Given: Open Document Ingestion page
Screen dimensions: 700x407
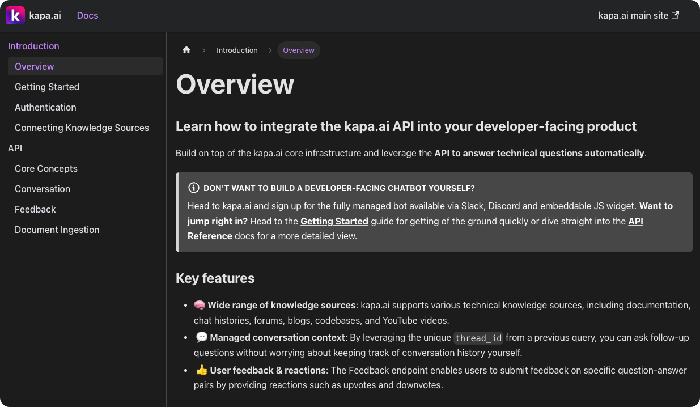Looking at the screenshot, I should 57,230.
